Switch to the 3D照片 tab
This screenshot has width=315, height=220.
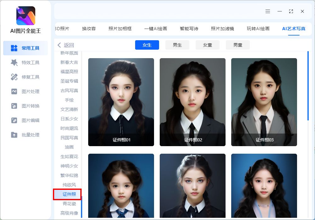[x=62, y=29]
